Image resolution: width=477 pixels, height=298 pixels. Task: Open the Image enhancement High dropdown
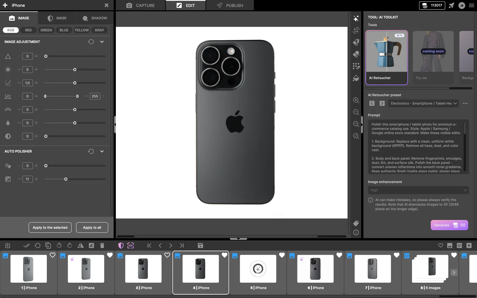pyautogui.click(x=418, y=190)
